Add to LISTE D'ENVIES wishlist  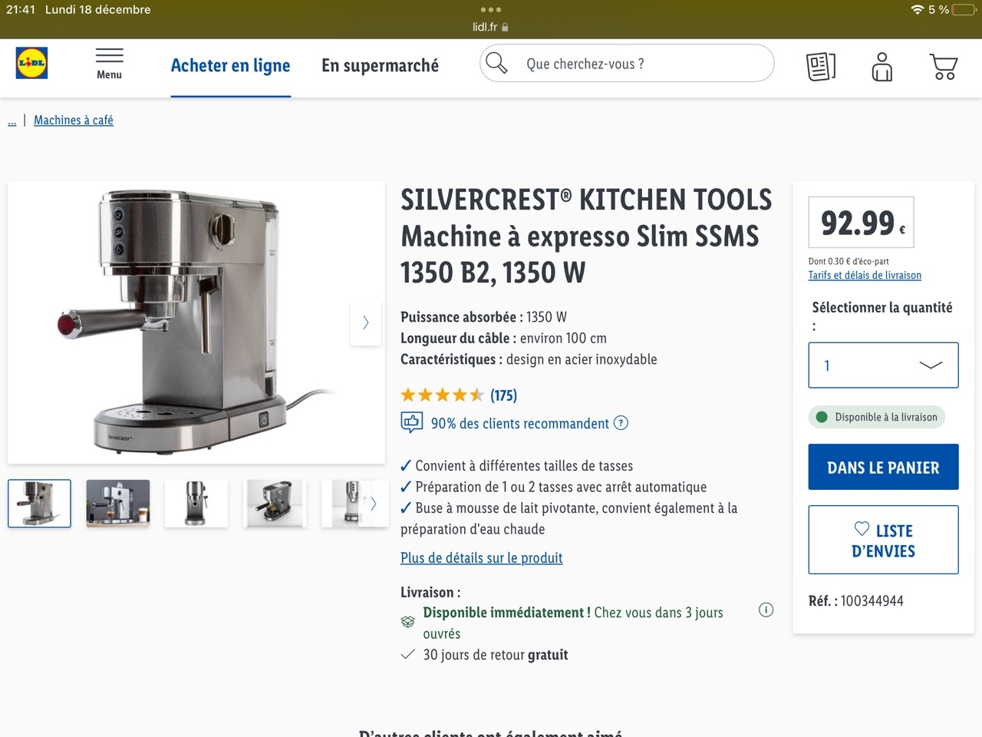(x=883, y=540)
